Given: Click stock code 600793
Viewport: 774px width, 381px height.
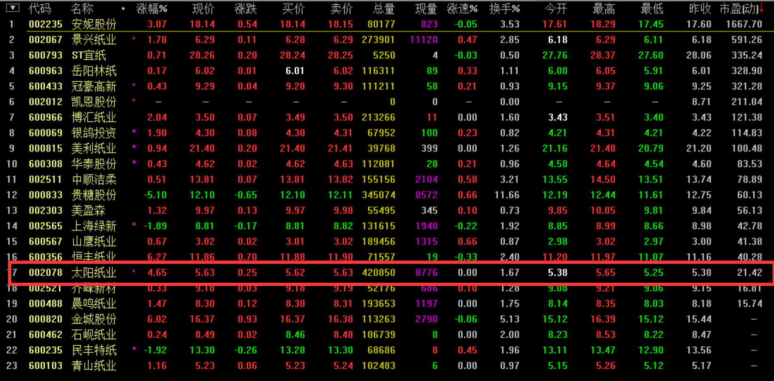Looking at the screenshot, I should click(46, 55).
